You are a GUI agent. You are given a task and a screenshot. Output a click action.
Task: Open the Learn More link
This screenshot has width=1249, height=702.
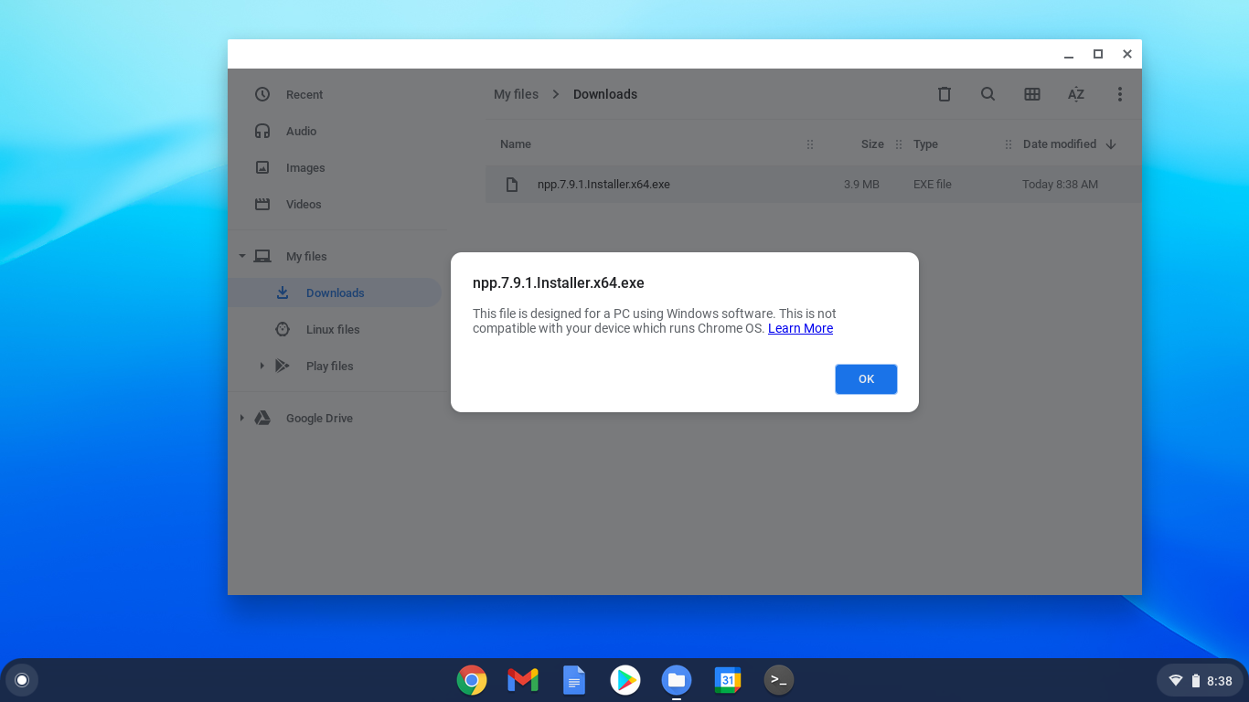point(800,328)
